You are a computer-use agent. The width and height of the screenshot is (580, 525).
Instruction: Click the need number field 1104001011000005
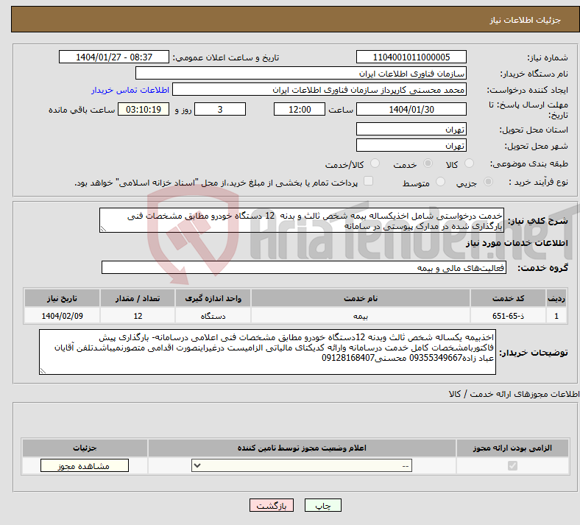click(411, 57)
